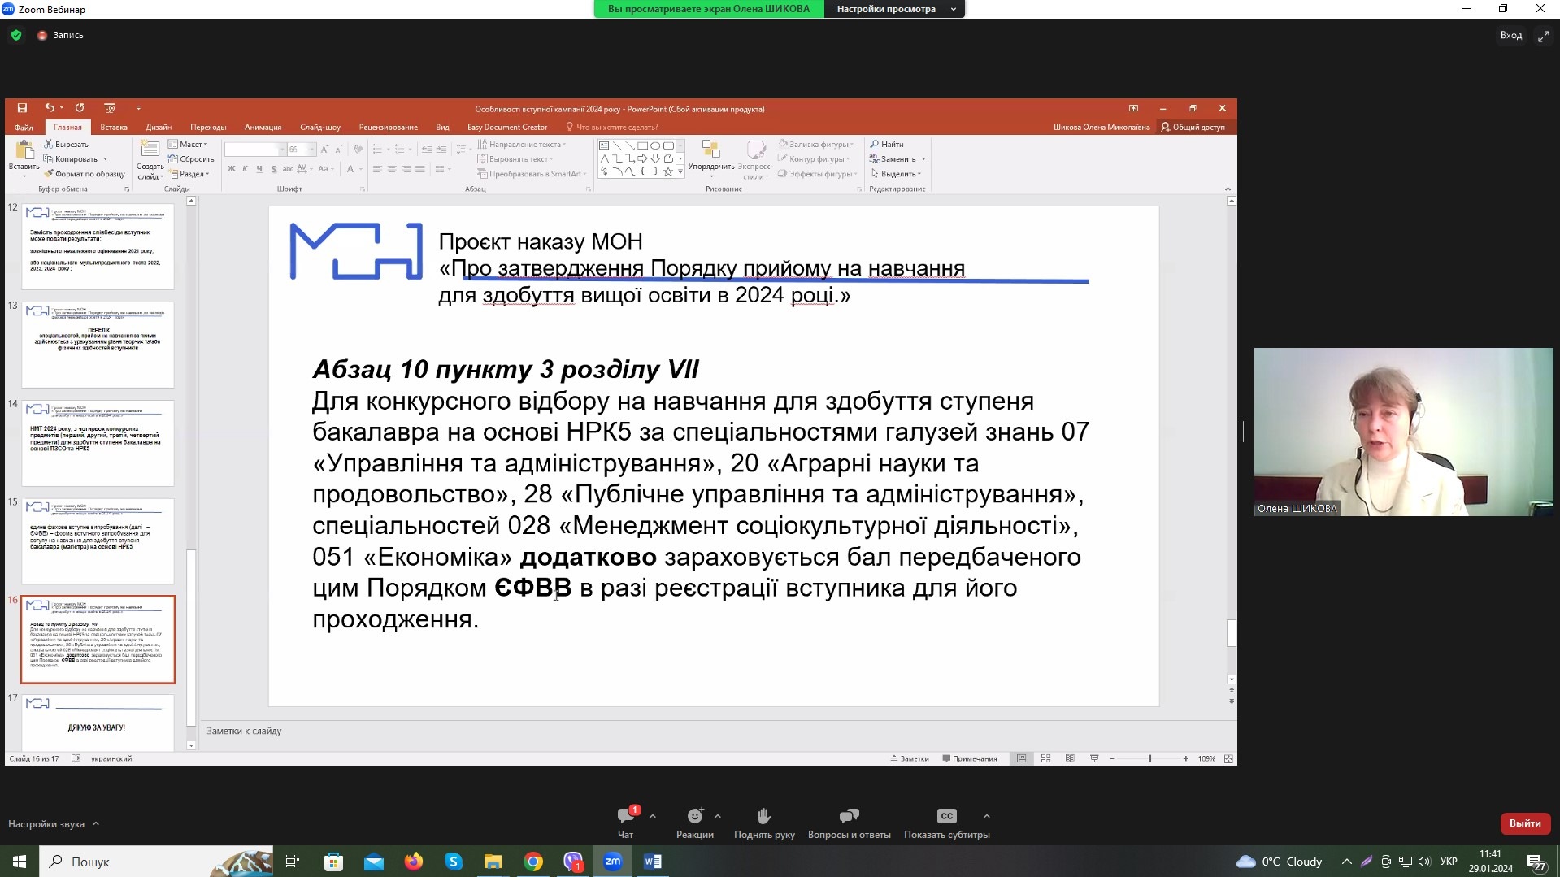Click Показать субтитры closed captions button

[x=947, y=823]
